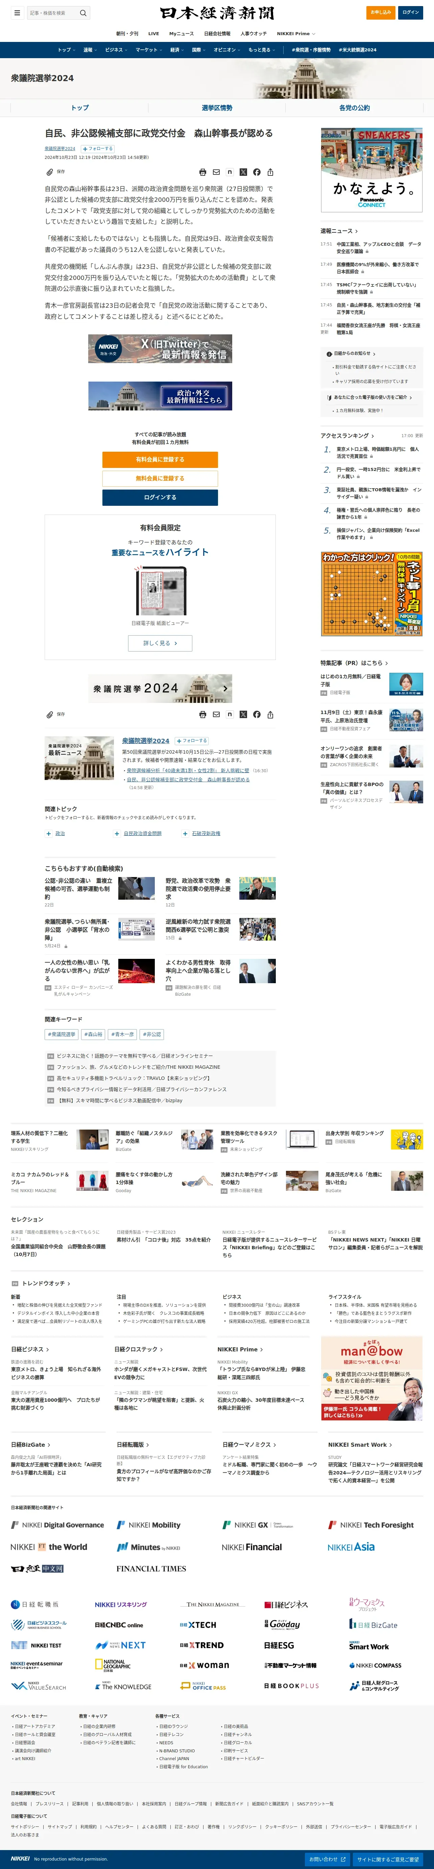Open the 朝刊・夕刊 menu item
The height and width of the screenshot is (1869, 434).
[127, 33]
